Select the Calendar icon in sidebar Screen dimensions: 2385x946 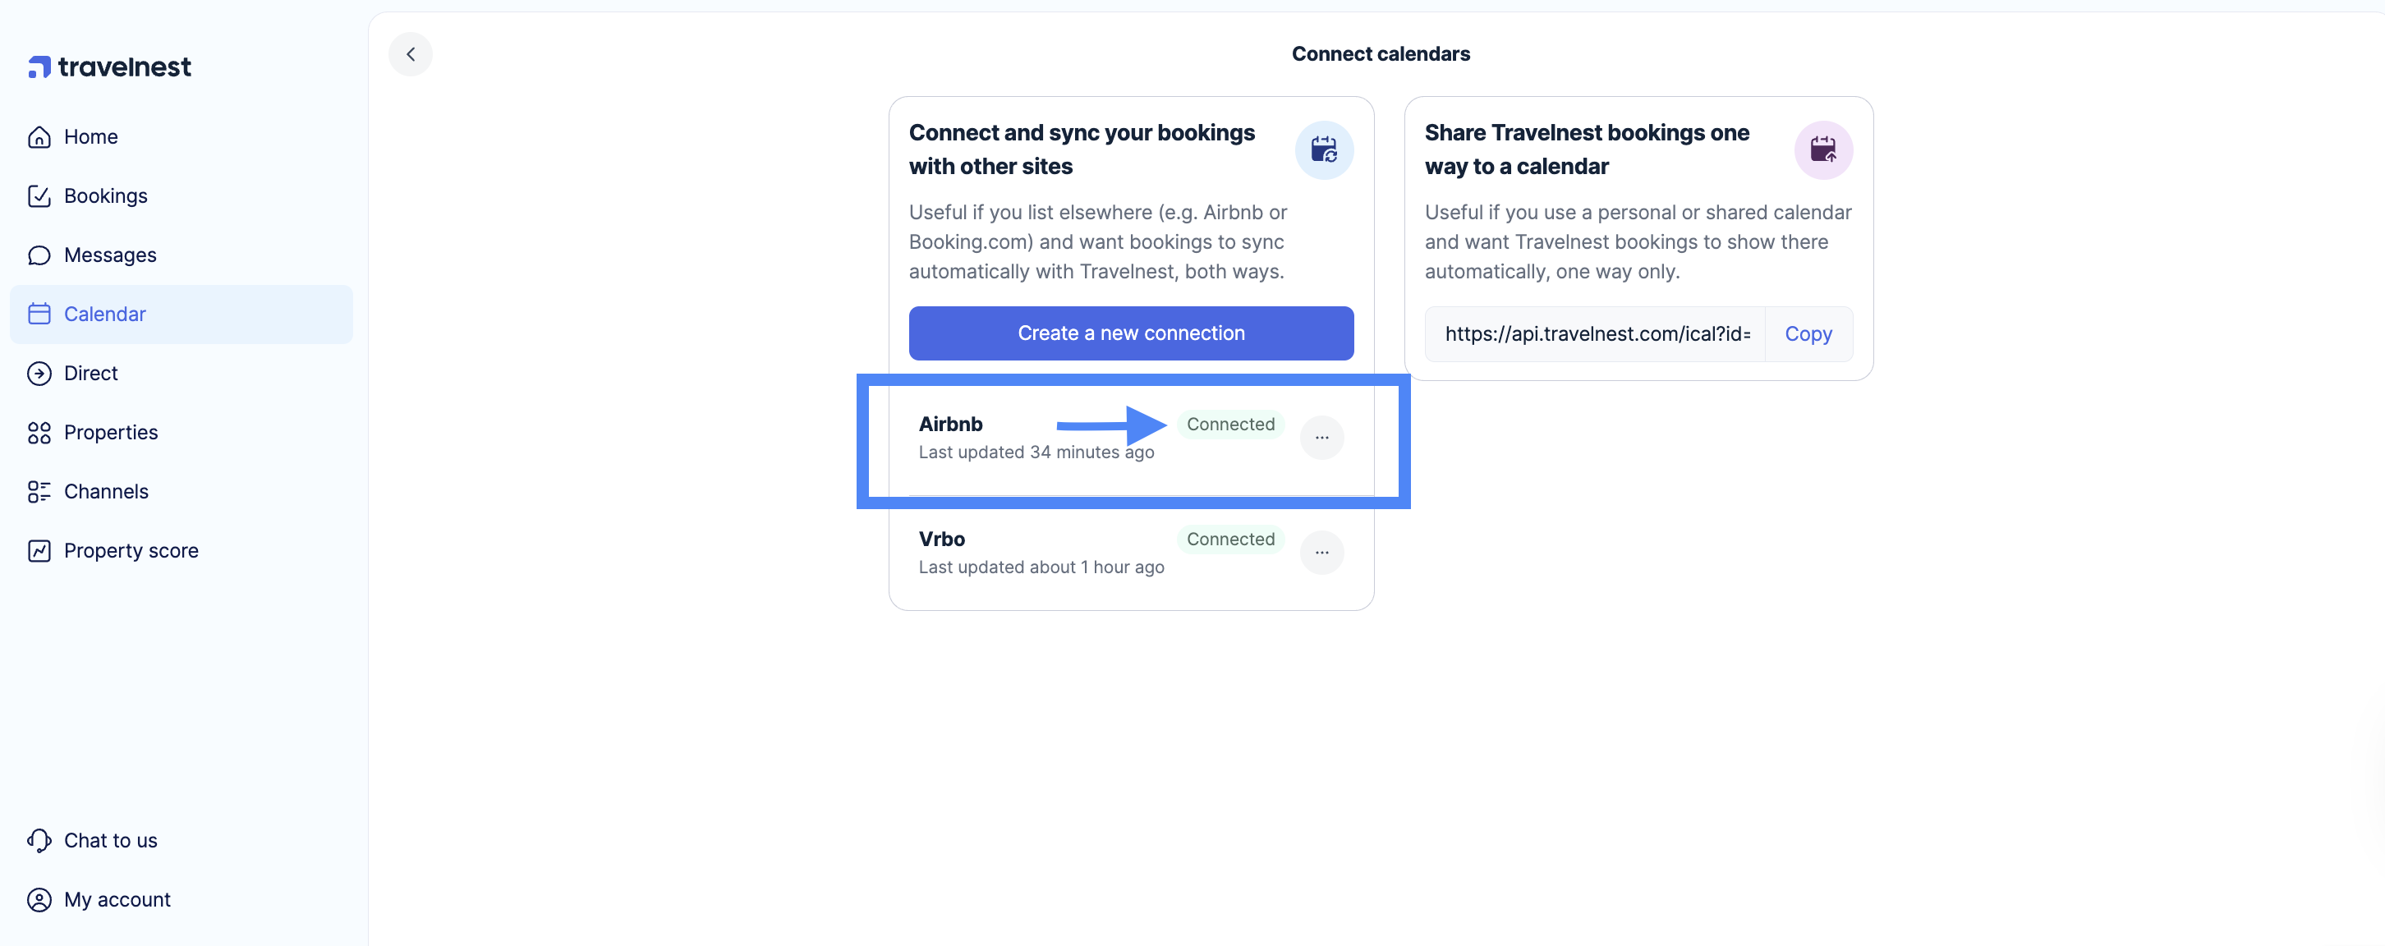(39, 314)
